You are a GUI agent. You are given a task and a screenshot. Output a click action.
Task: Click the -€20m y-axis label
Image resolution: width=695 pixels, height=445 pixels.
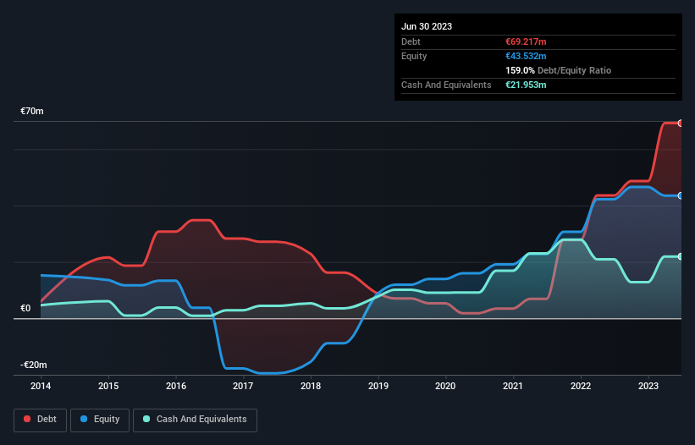(33, 365)
